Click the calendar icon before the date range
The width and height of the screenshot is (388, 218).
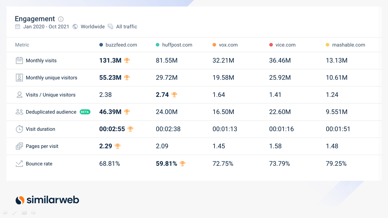(18, 27)
